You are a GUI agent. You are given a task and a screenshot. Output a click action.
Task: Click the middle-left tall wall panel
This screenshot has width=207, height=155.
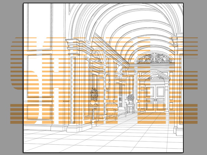pyautogui.click(x=39, y=76)
